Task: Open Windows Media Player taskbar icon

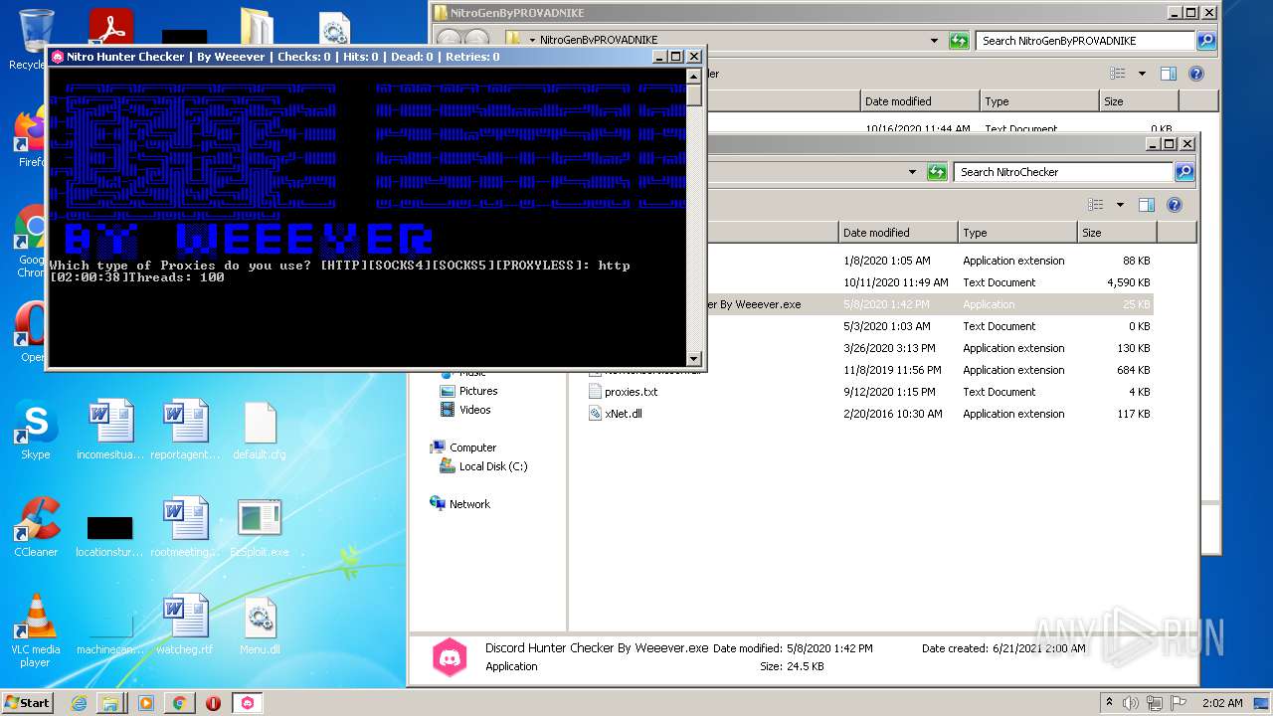Action: click(145, 703)
